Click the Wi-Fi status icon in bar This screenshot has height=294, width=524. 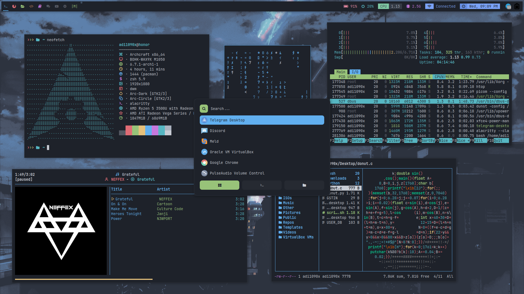tap(429, 6)
